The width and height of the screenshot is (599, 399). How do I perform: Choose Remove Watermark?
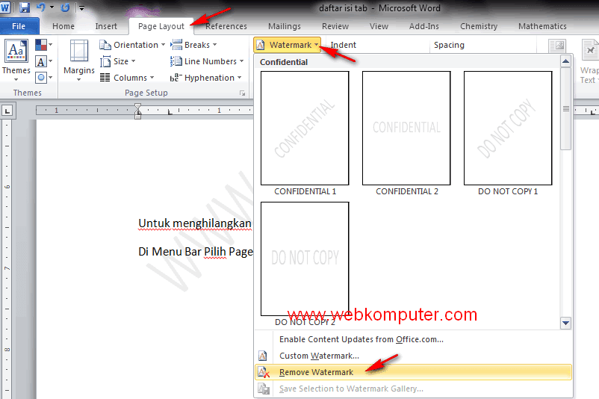pos(413,372)
